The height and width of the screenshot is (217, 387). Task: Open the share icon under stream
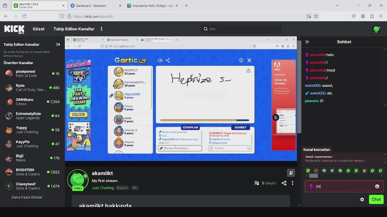coord(284,183)
